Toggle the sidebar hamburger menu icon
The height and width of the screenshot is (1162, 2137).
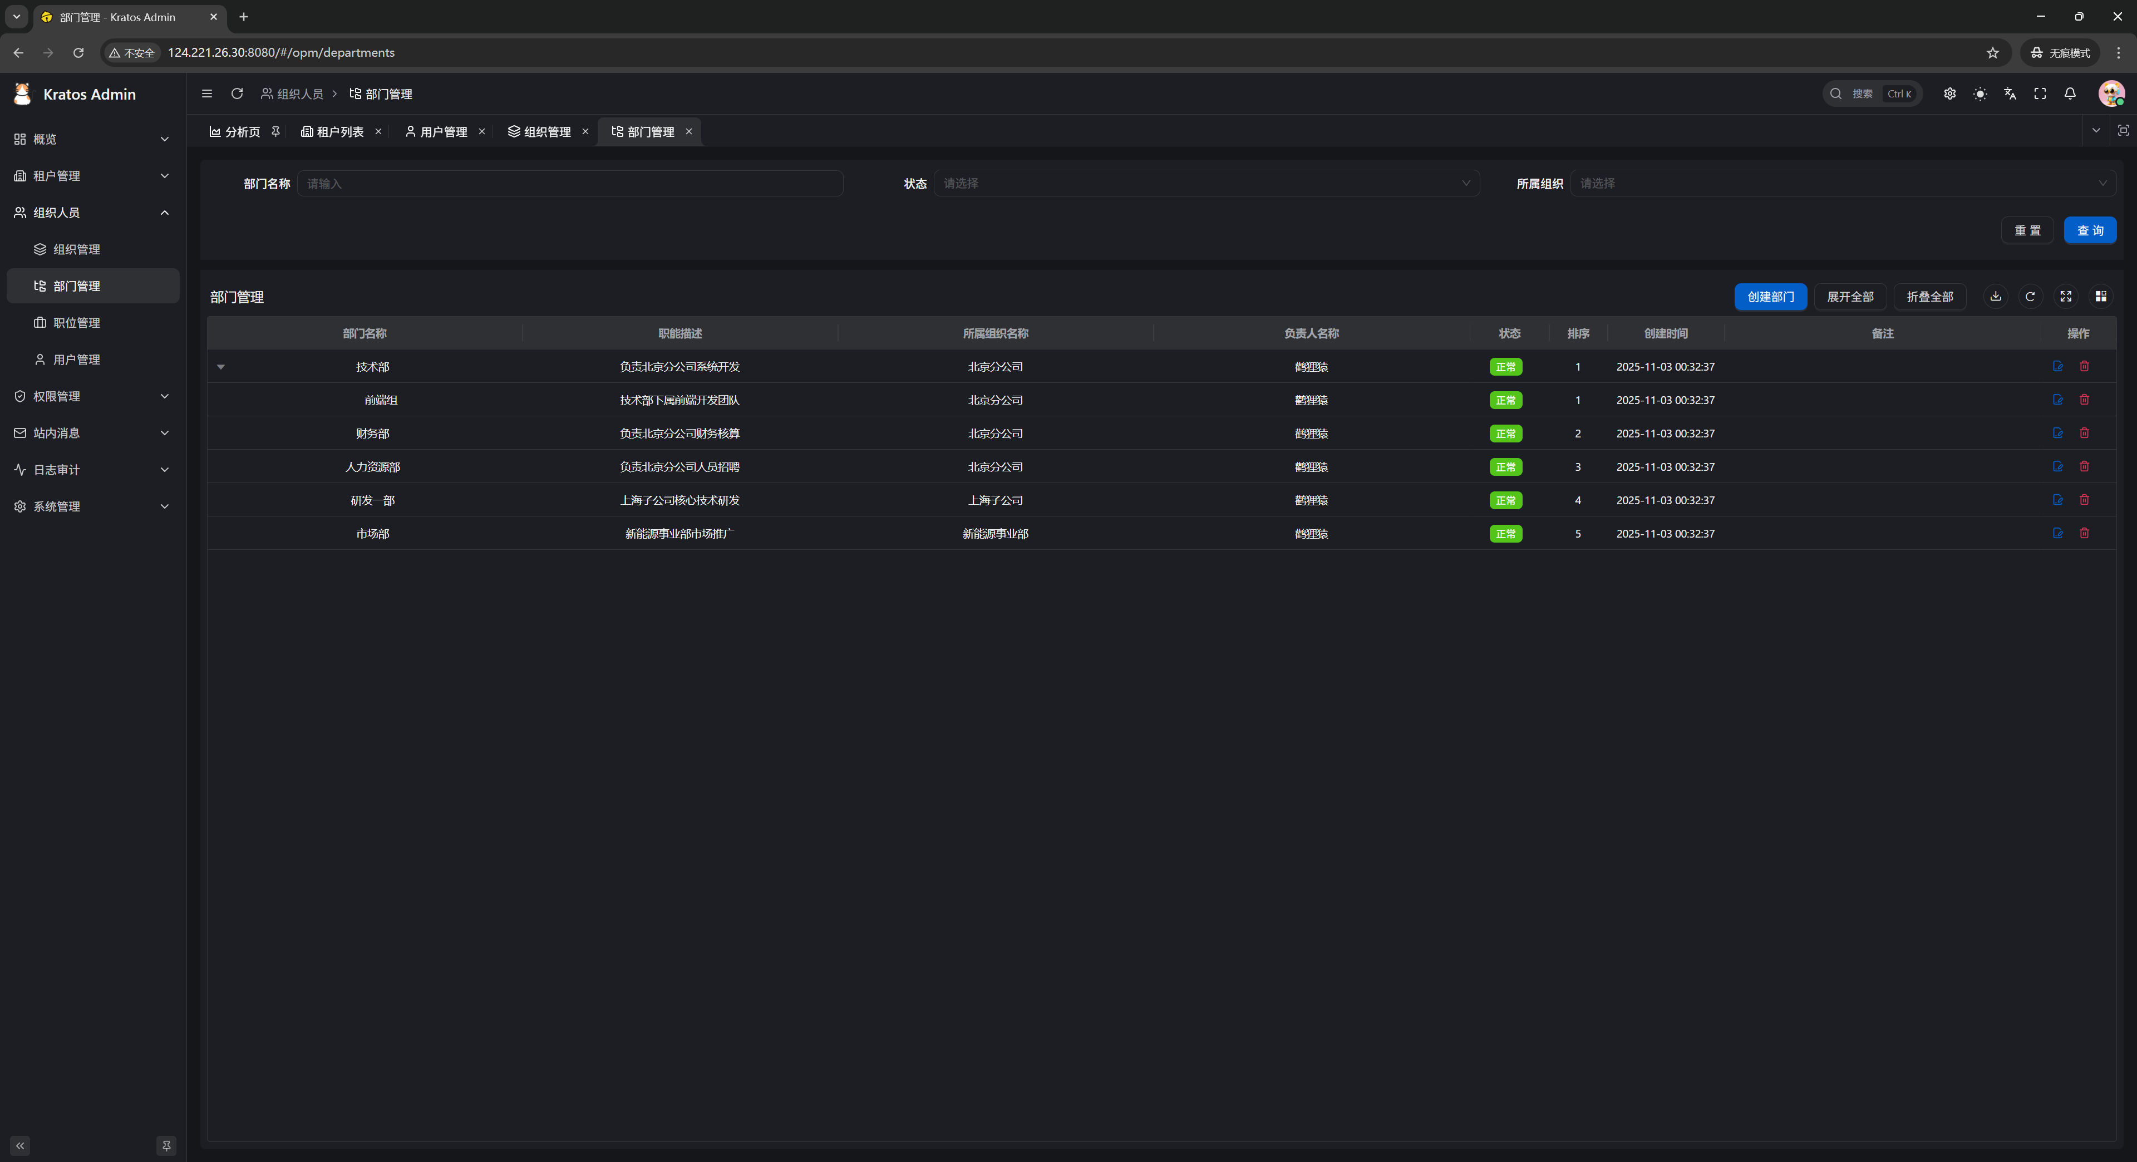coord(206,93)
